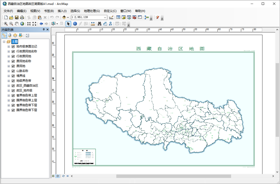The width and height of the screenshot is (280, 184).
Task: Disable the 居民地 layer checkbox
Action: pos(13,66)
